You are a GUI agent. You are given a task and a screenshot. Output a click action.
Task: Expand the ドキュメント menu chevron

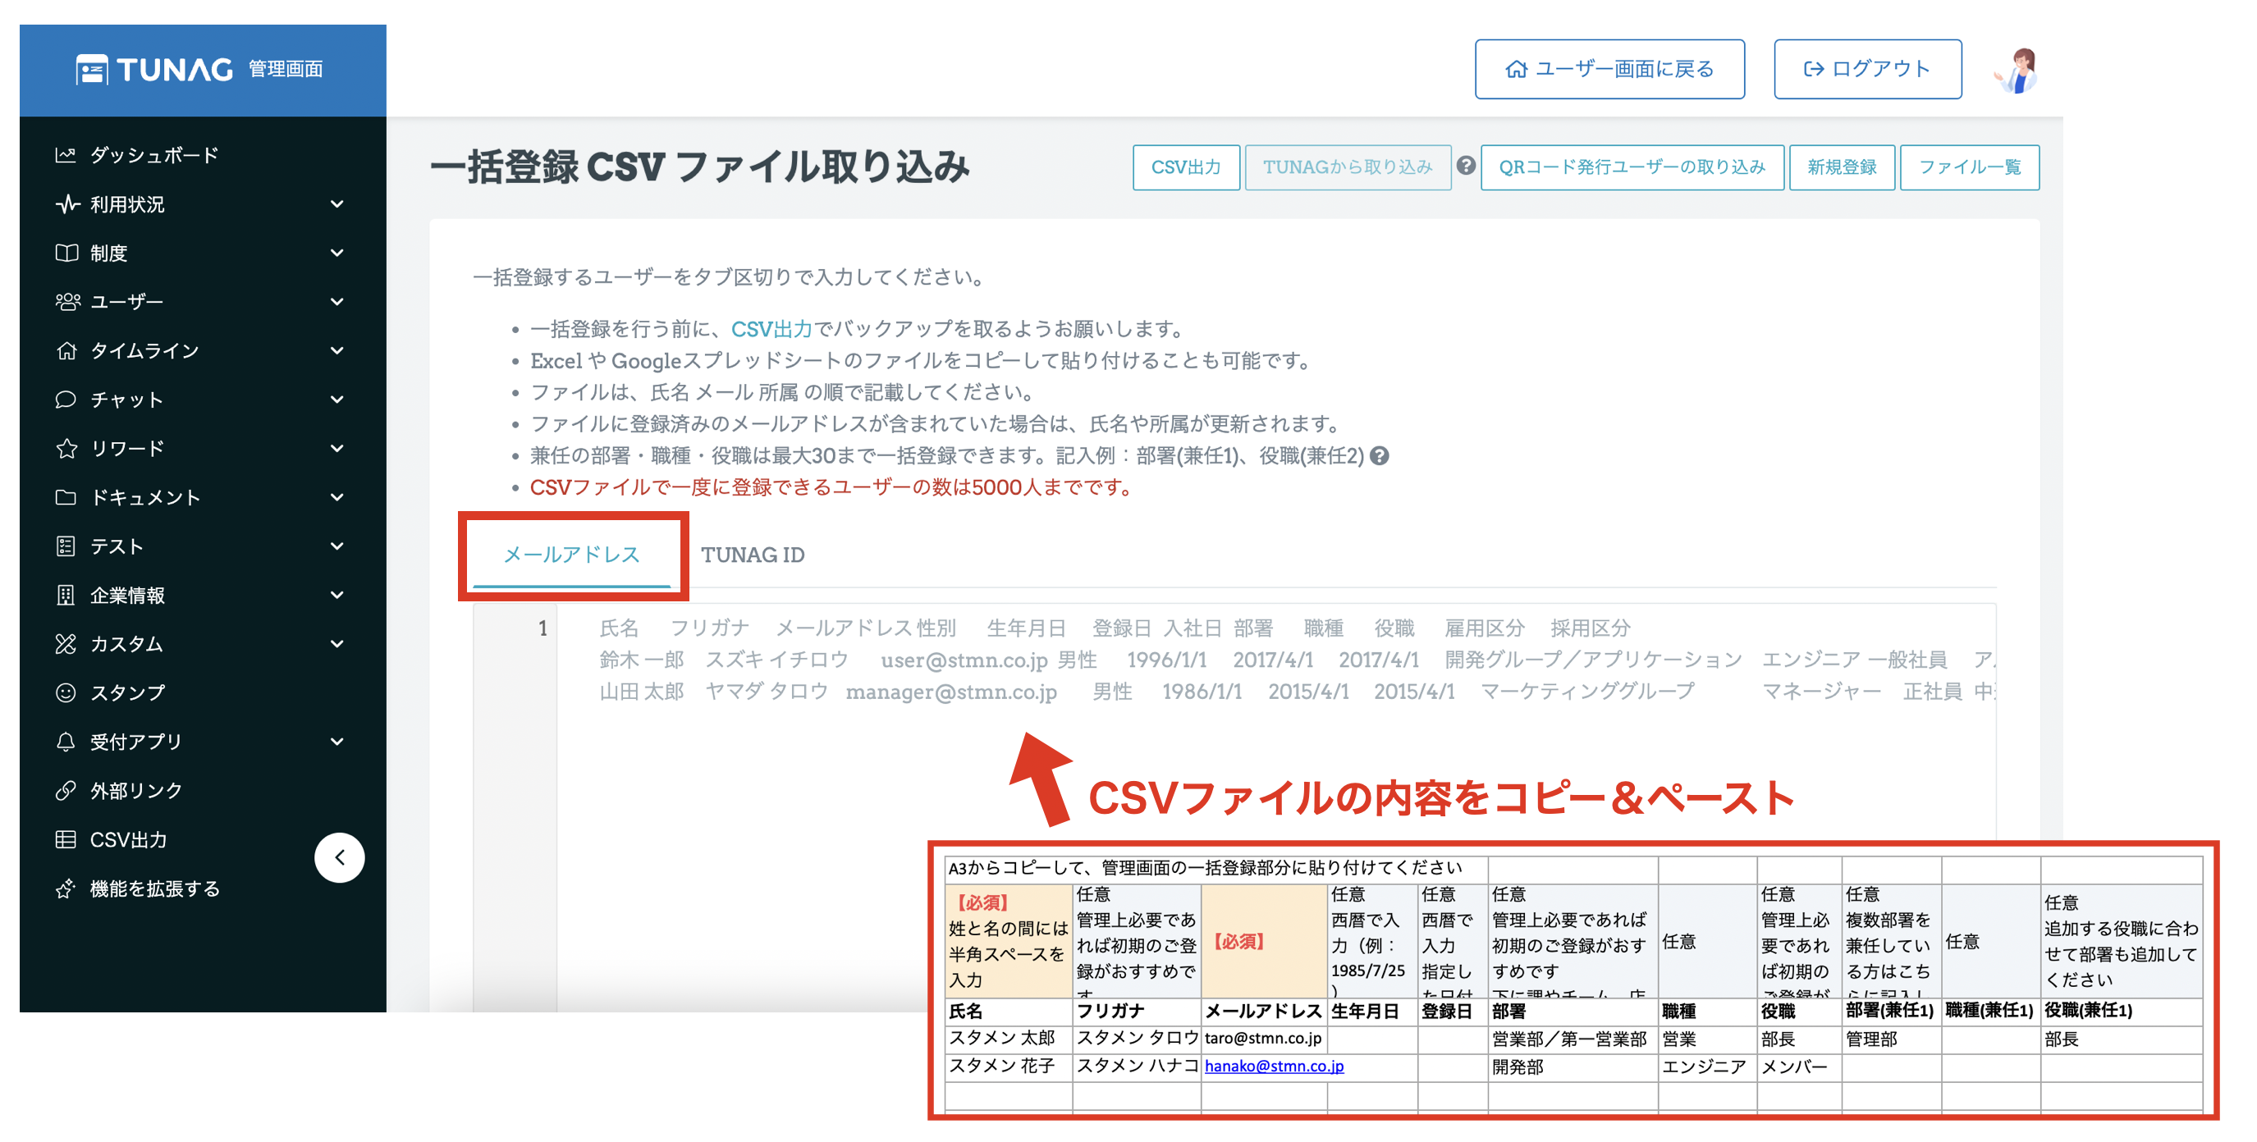336,497
